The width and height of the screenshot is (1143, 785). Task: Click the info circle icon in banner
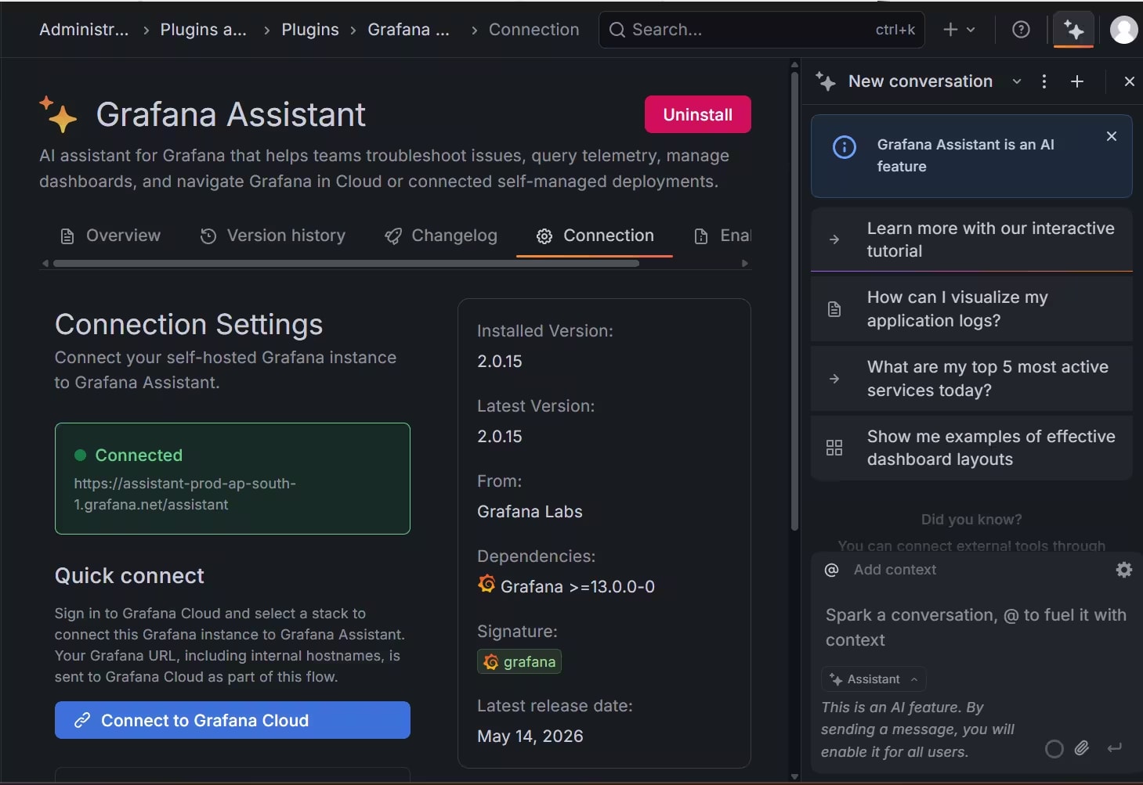click(845, 147)
